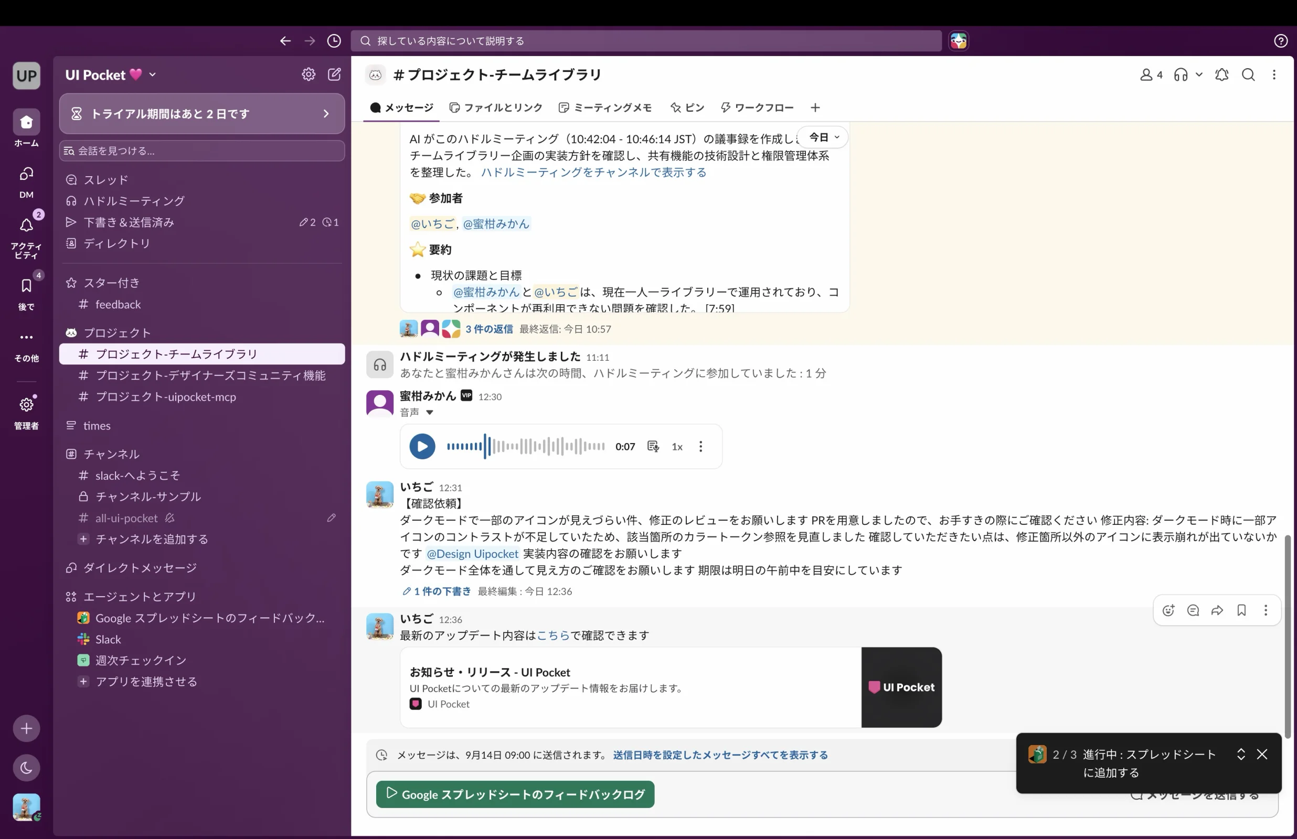
Task: Click the workspace settings gear icon
Action: point(309,74)
